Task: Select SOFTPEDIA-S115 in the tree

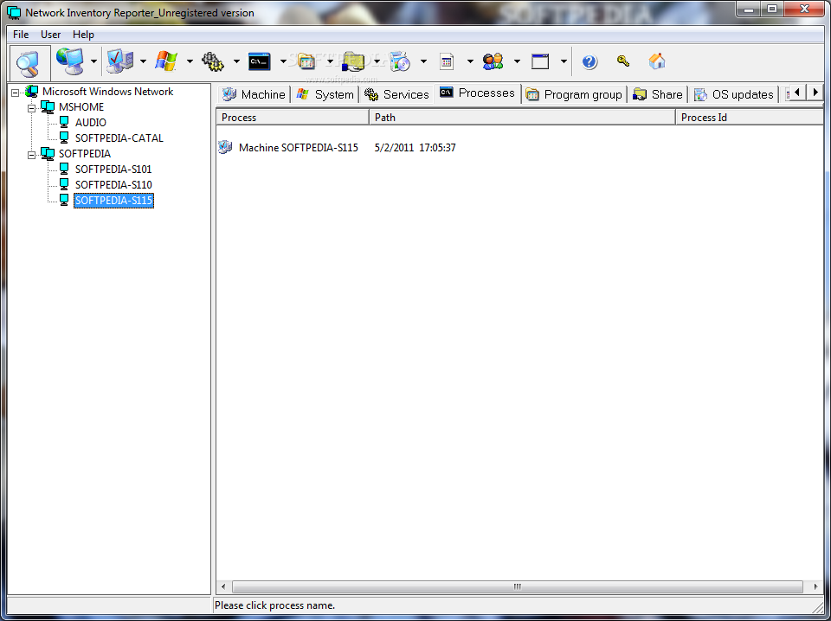Action: 113,201
